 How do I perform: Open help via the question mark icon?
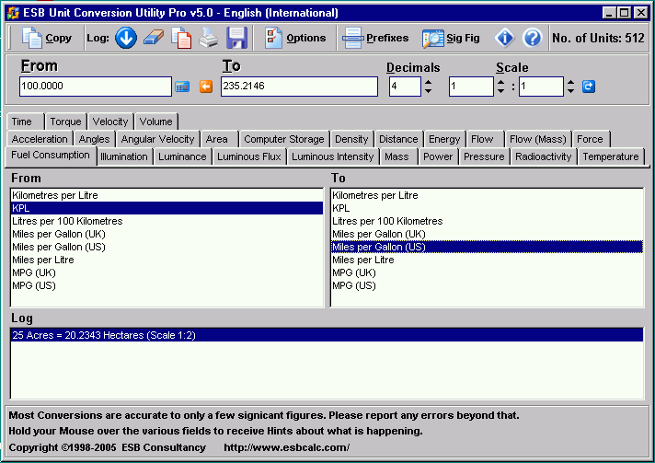[532, 38]
